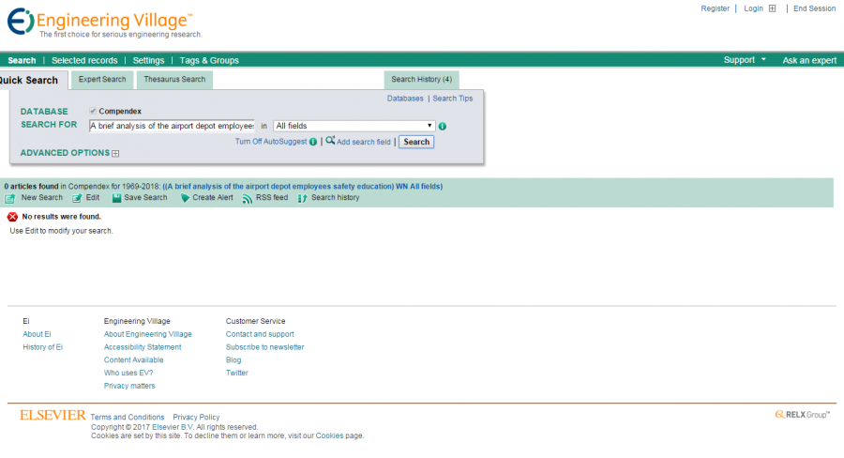Click Subscribe to newsletter link
The height and width of the screenshot is (458, 844).
click(x=264, y=347)
